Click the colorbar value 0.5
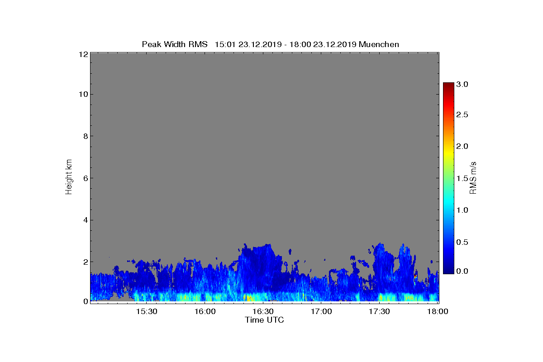 (x=462, y=242)
